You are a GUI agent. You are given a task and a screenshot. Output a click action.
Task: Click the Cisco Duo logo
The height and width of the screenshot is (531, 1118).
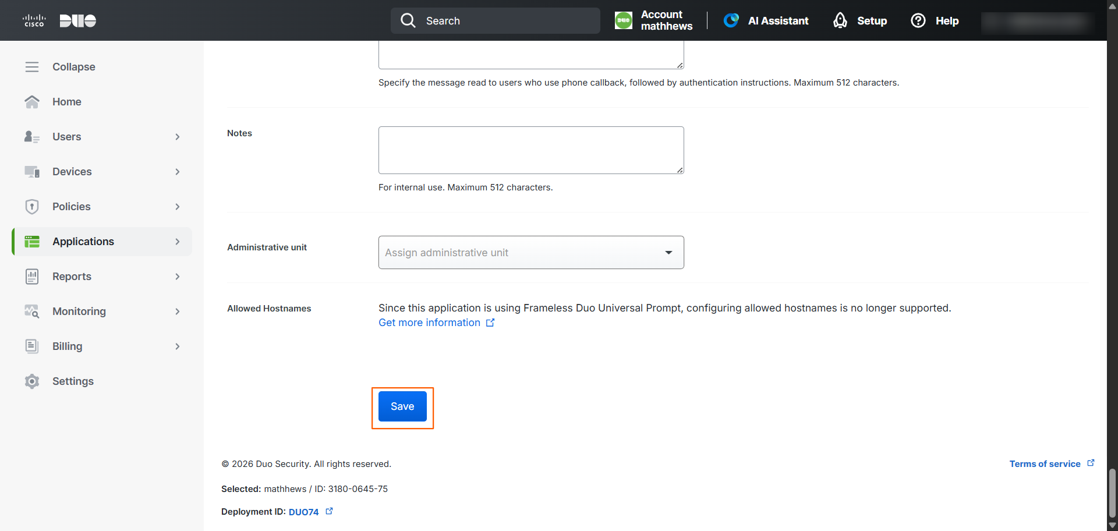click(x=59, y=20)
